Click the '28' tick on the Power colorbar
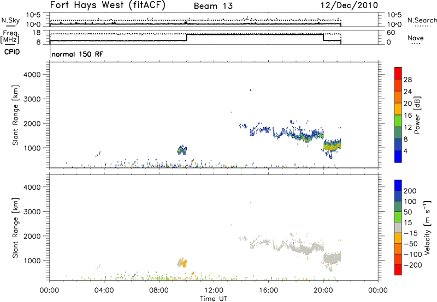The width and height of the screenshot is (437, 302). [x=408, y=80]
